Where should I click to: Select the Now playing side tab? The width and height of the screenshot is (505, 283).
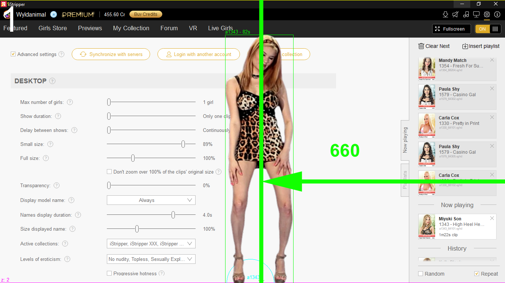(405, 140)
